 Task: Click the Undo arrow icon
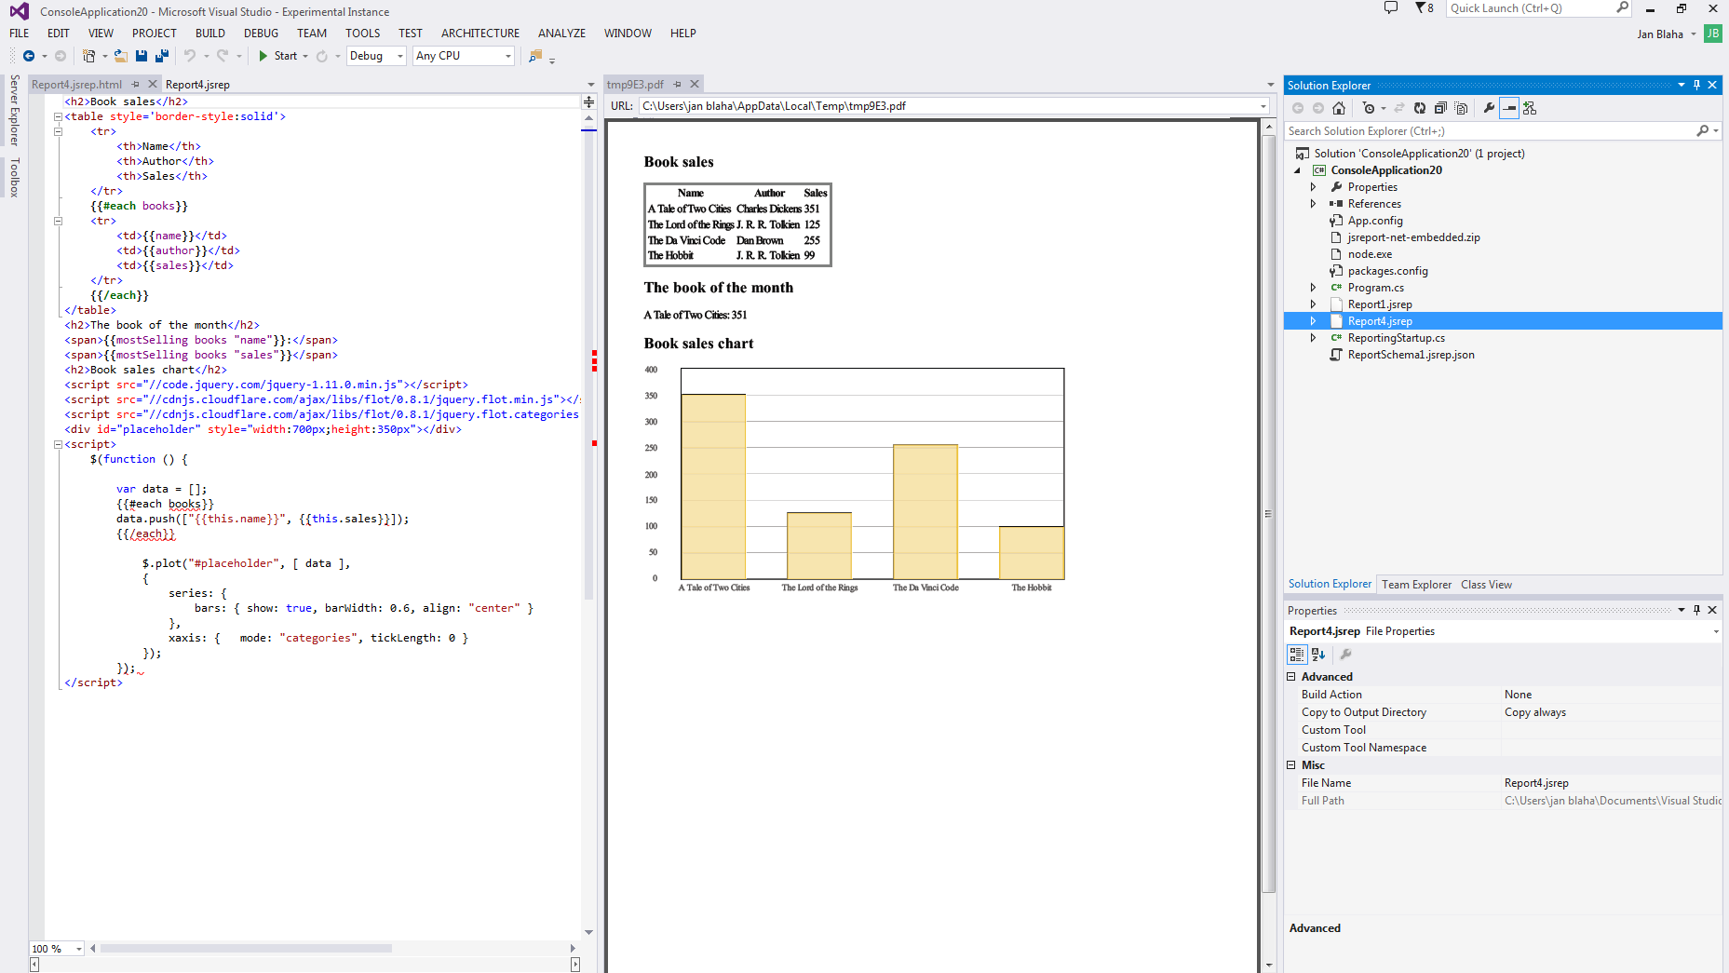pyautogui.click(x=190, y=56)
